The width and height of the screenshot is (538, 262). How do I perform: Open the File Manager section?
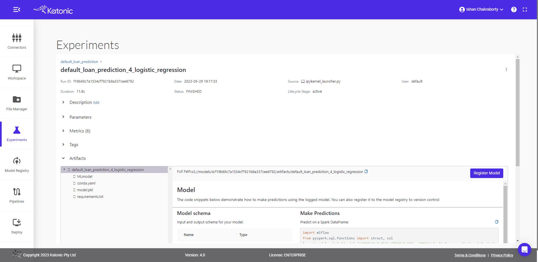click(x=17, y=103)
